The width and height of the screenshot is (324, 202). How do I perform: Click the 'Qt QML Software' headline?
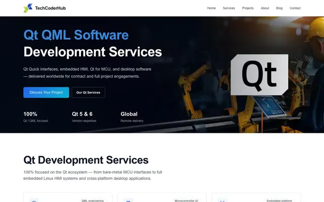[x=76, y=35]
